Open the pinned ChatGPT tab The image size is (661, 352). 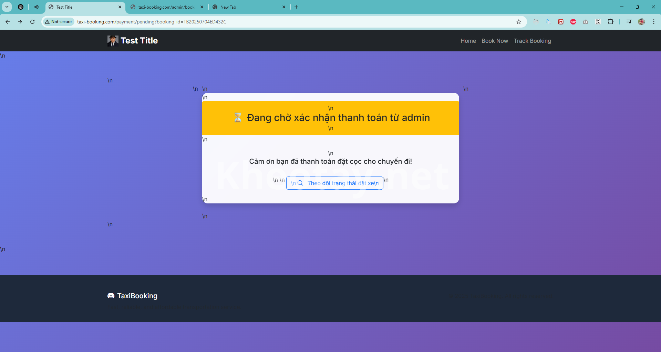[21, 7]
